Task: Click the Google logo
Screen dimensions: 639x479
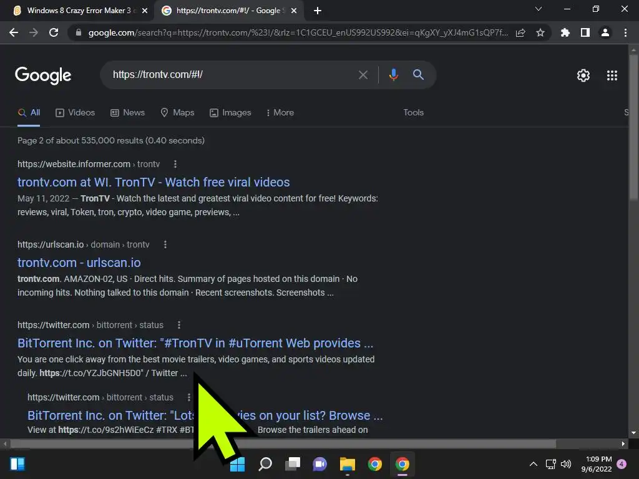Action: coord(43,75)
